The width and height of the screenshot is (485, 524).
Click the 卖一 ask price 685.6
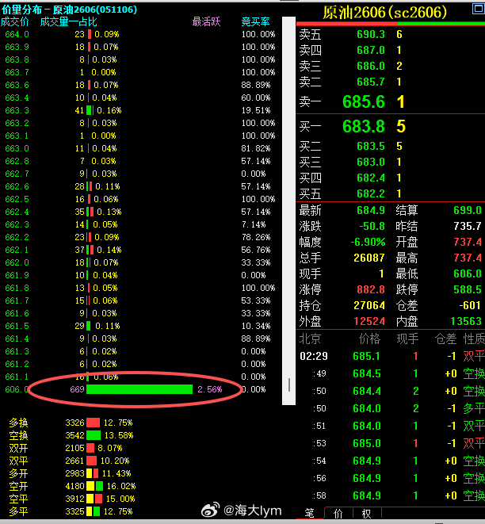(364, 101)
